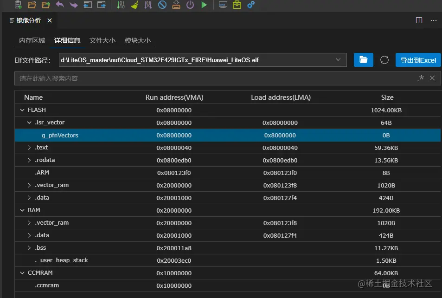Open project using the first orange folder icon
This screenshot has height=298, width=442.
click(32, 5)
